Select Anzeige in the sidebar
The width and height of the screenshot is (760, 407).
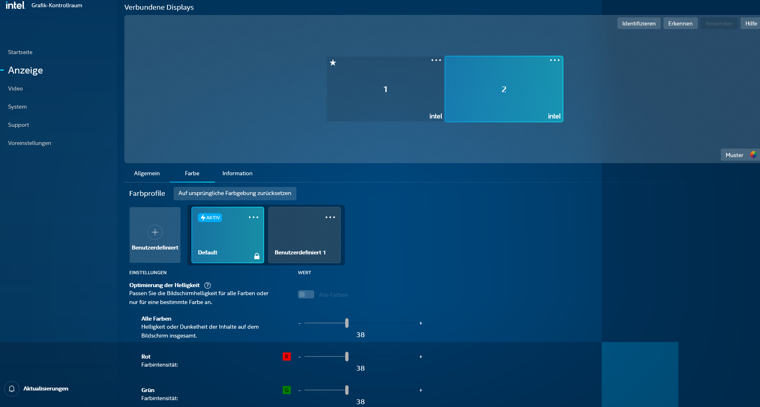pos(25,70)
